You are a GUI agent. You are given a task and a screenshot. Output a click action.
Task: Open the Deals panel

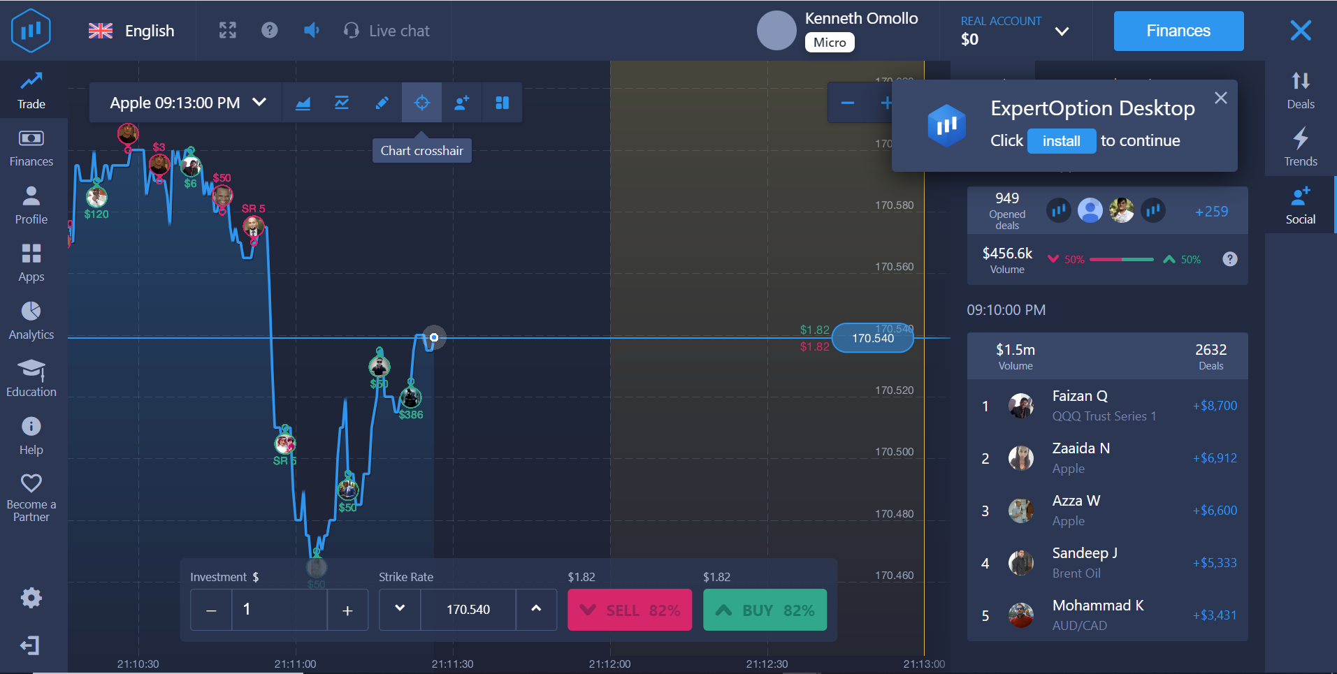pyautogui.click(x=1299, y=89)
